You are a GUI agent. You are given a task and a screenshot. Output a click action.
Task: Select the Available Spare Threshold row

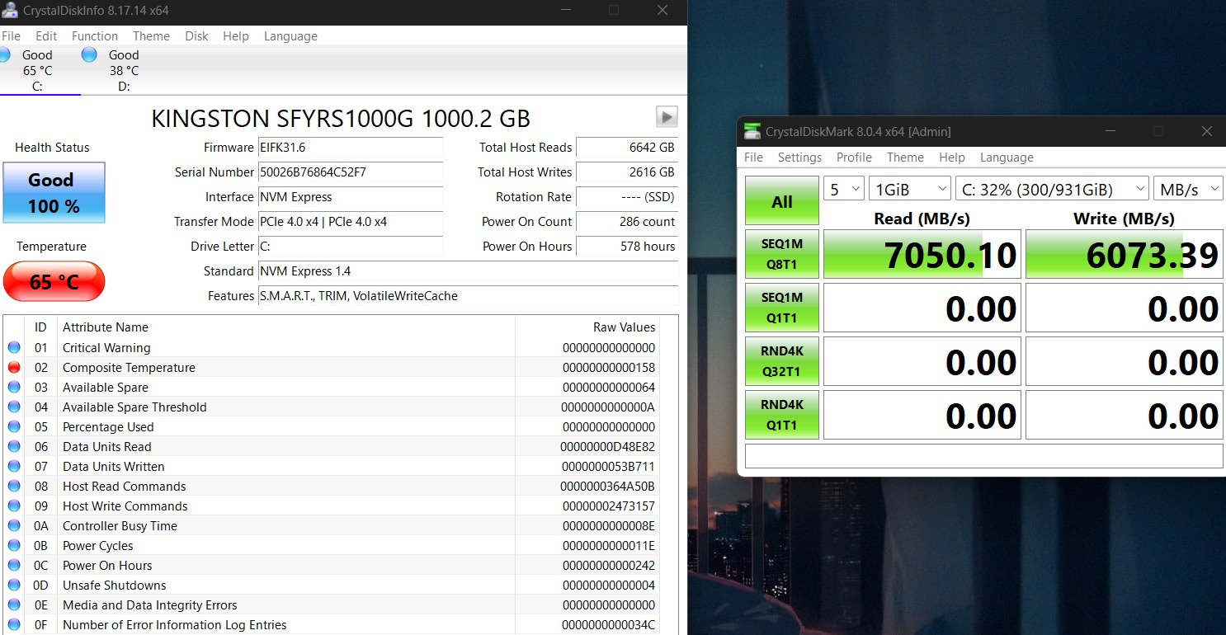[332, 407]
